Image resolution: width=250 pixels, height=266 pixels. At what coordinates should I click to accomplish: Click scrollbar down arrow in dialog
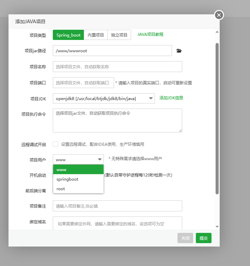point(217,227)
